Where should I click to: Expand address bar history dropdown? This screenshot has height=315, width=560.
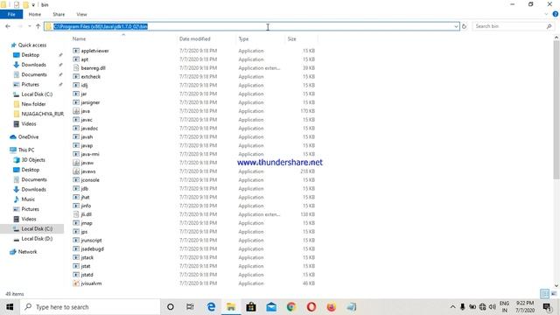tap(456, 26)
